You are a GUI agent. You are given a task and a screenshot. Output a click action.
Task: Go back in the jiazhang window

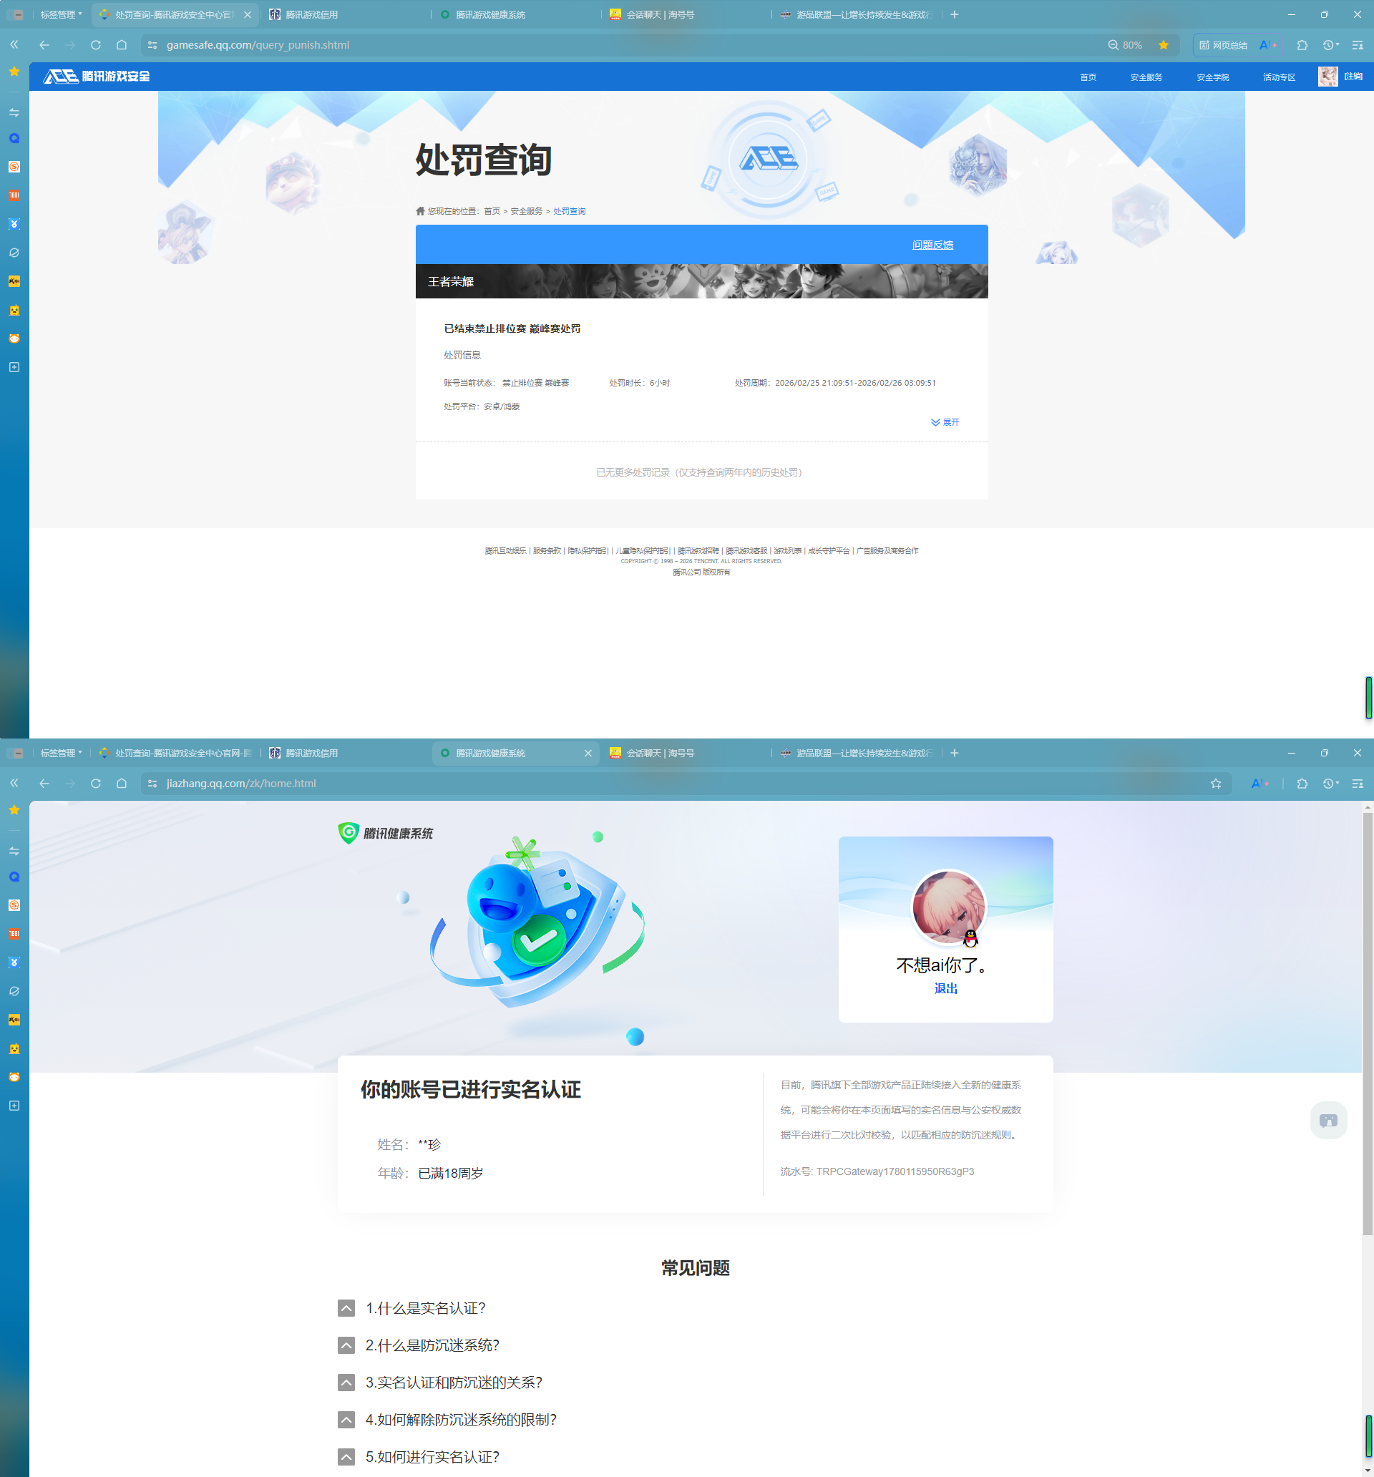[44, 783]
